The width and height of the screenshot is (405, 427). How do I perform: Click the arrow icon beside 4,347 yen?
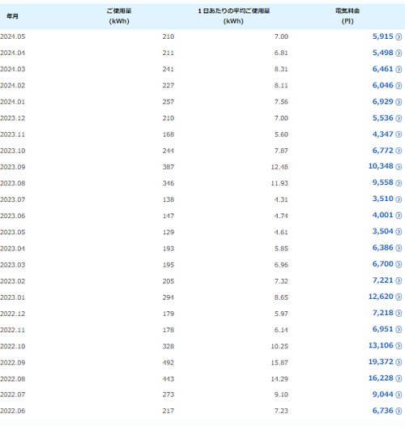399,135
